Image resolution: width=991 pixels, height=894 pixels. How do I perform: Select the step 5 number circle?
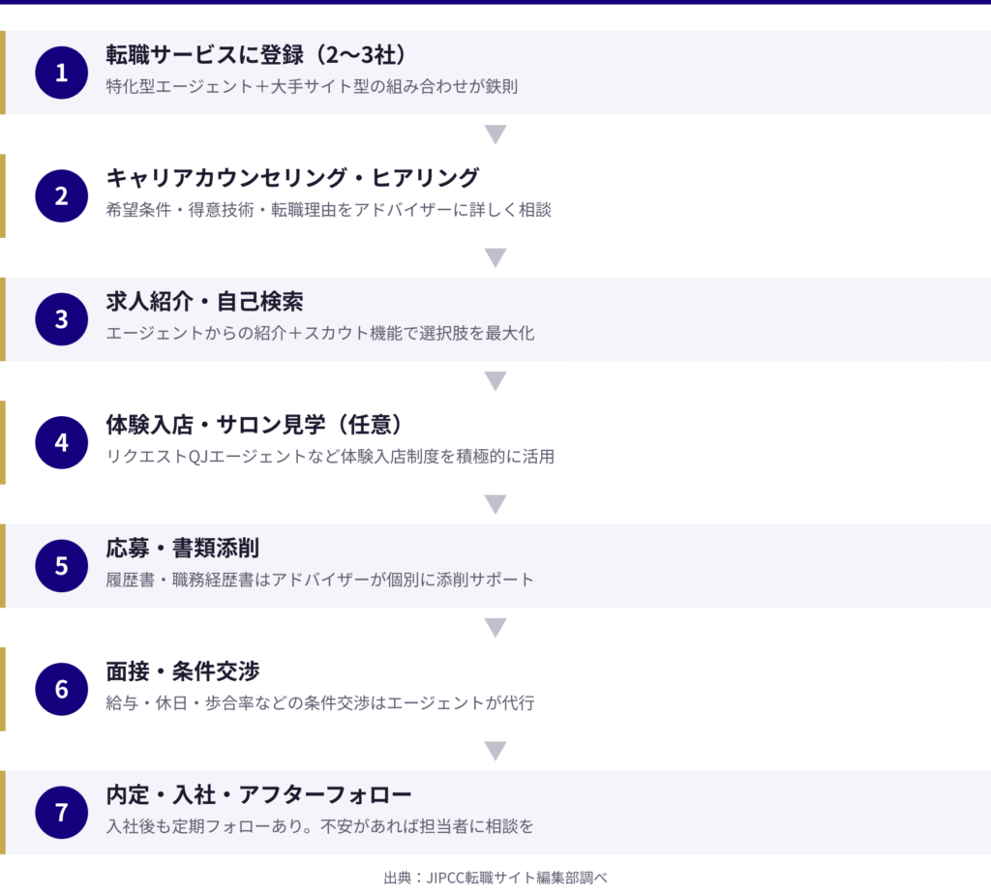[62, 566]
